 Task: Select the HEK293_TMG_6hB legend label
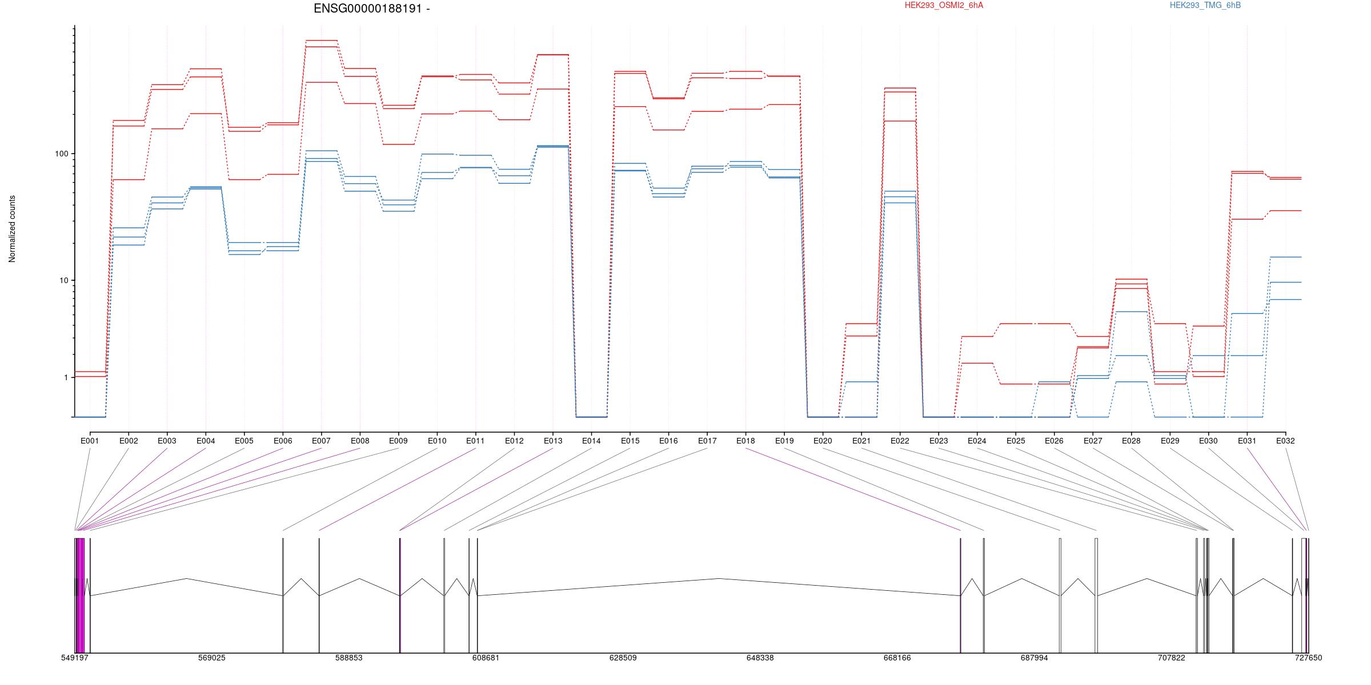(x=1205, y=5)
